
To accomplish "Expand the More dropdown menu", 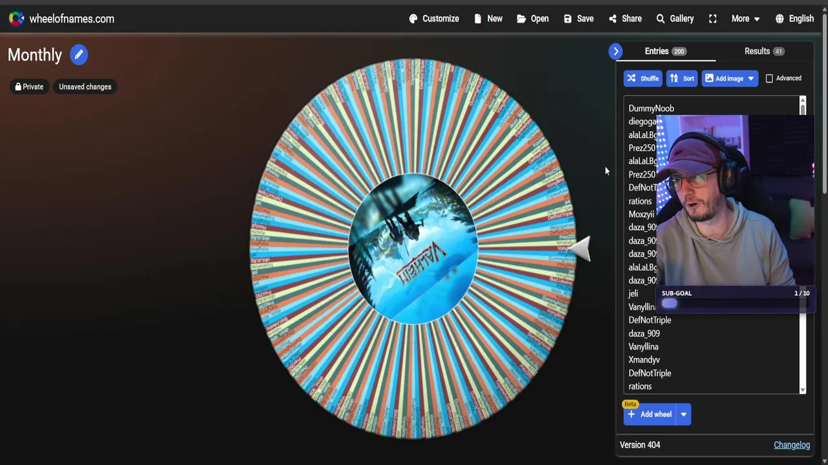I will tap(745, 19).
